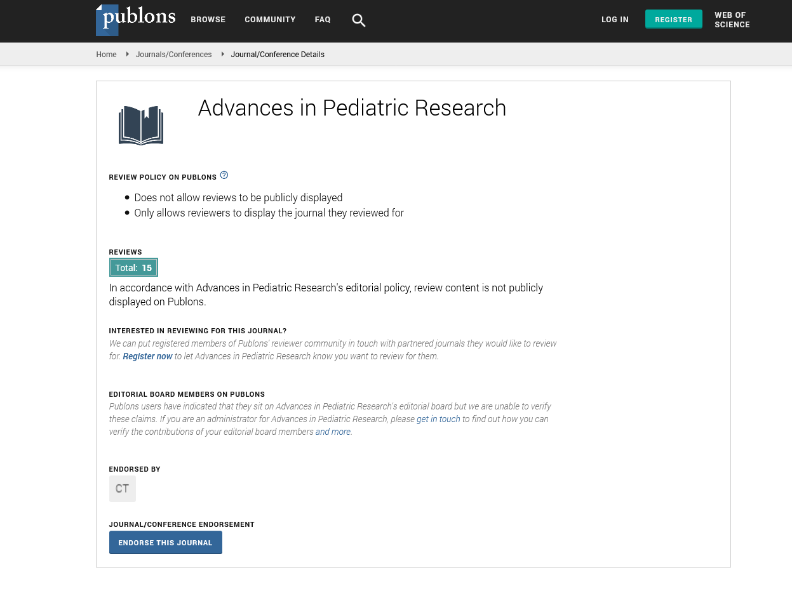Open the Community menu
Image resolution: width=792 pixels, height=591 pixels.
pos(270,20)
